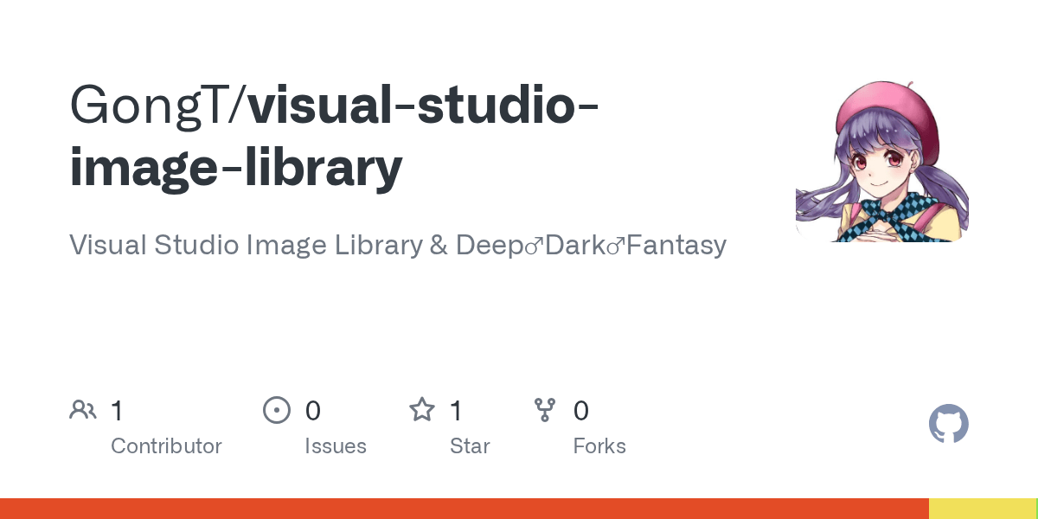Click the GitHub octocat logo

(949, 425)
